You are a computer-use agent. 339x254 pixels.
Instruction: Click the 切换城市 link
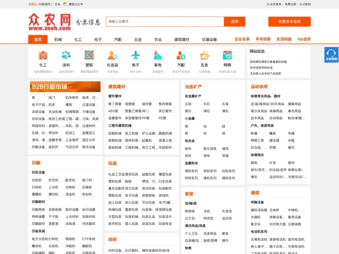coord(45,4)
